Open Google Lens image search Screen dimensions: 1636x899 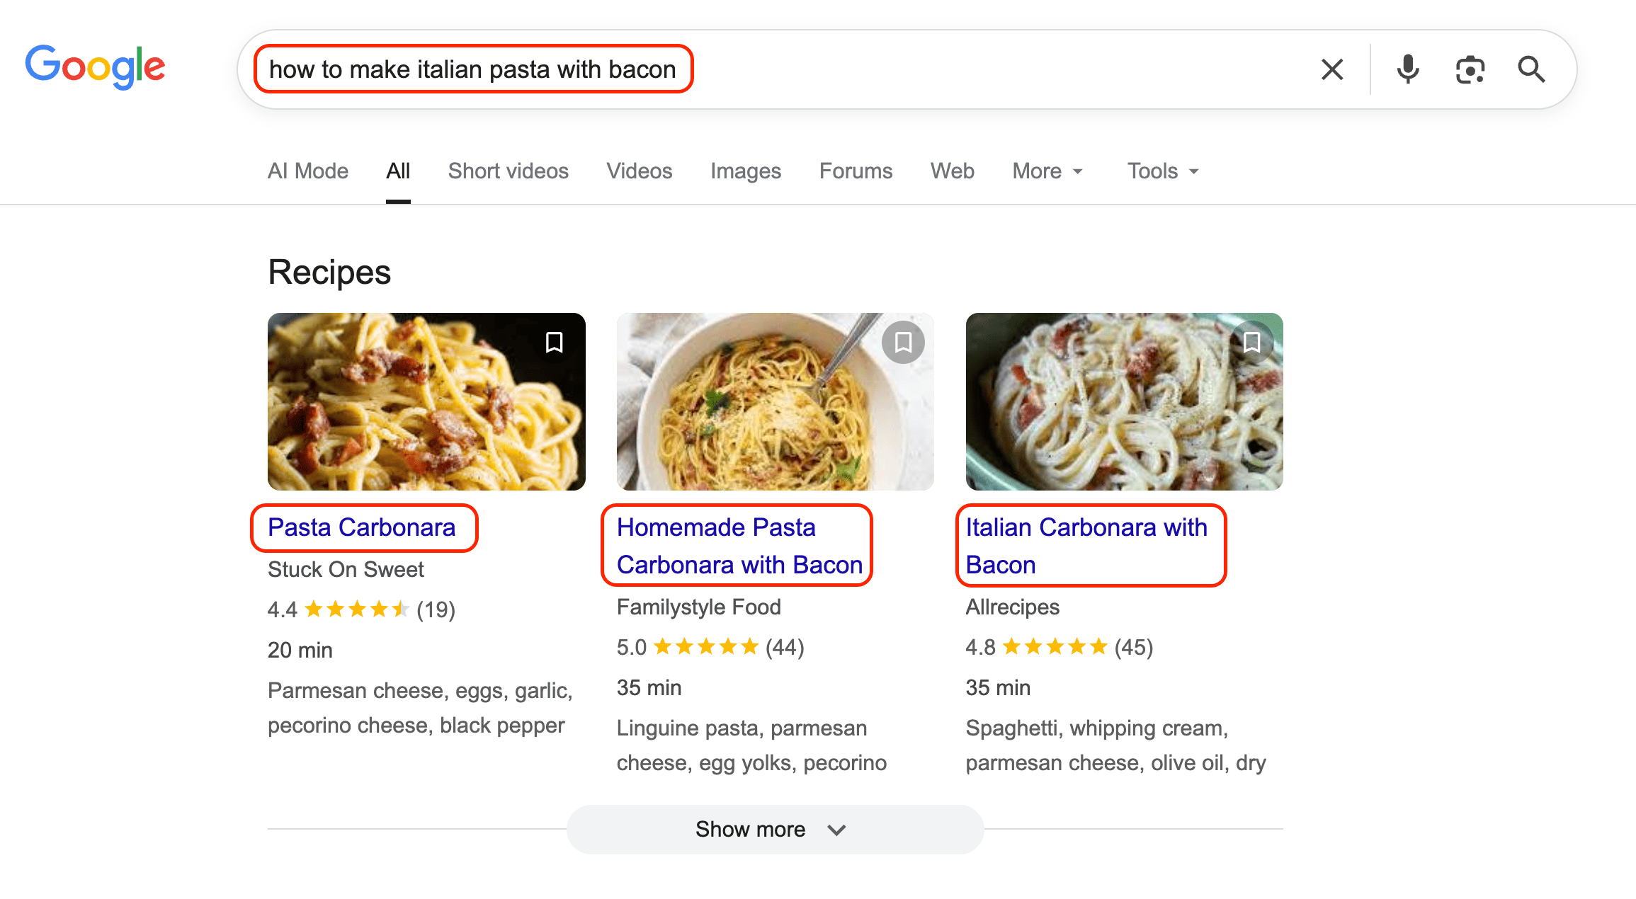pos(1470,69)
